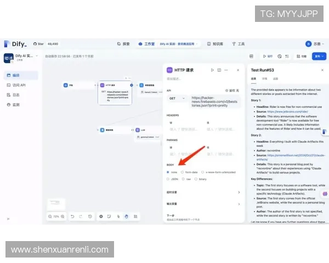Viewport: 329px width, 263px height.
Task: Add a note with the sticky note icon
Action: 109,216
